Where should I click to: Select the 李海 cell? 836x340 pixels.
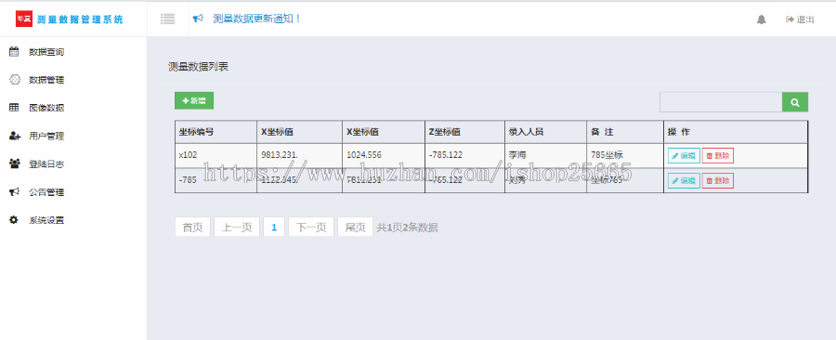tap(545, 156)
